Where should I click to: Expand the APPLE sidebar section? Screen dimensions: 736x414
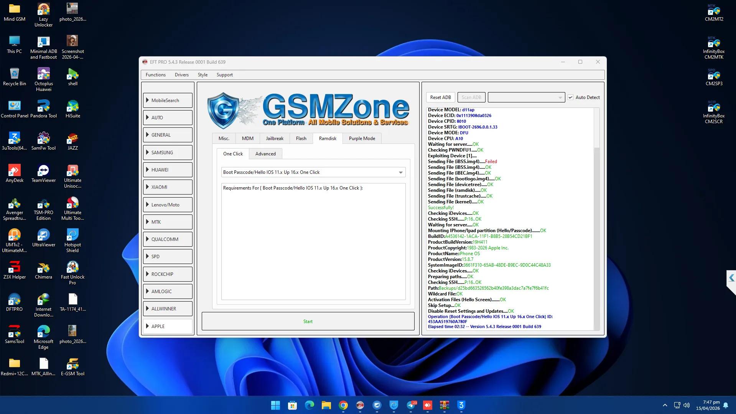(168, 326)
